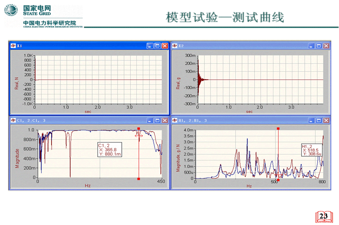339x225 pixels.
Task: Click the State Grid globe logo
Action: (x=11, y=10)
